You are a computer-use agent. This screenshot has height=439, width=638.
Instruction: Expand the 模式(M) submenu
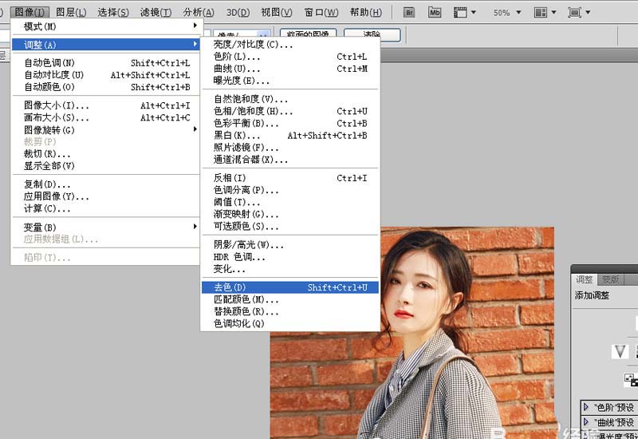[105, 26]
